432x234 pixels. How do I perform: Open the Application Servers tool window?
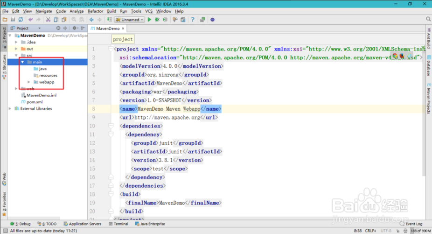pos(83,224)
